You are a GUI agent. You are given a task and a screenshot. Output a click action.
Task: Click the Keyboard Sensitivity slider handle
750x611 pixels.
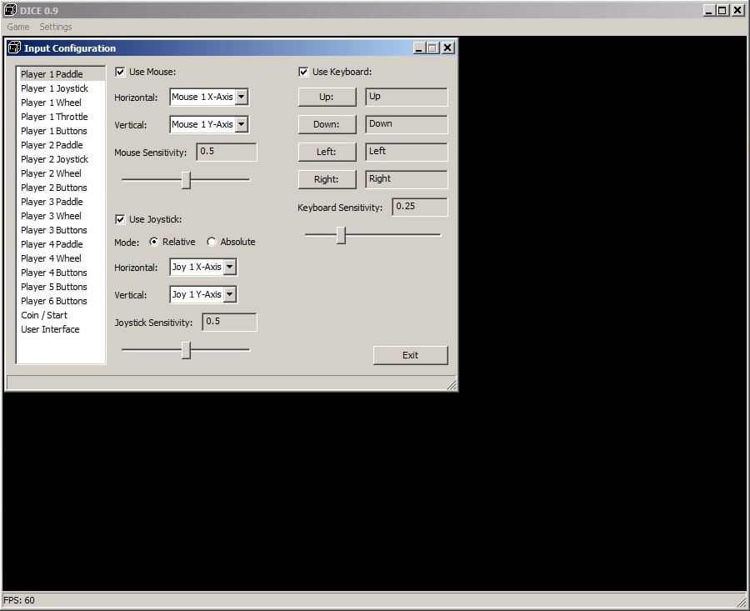point(341,235)
